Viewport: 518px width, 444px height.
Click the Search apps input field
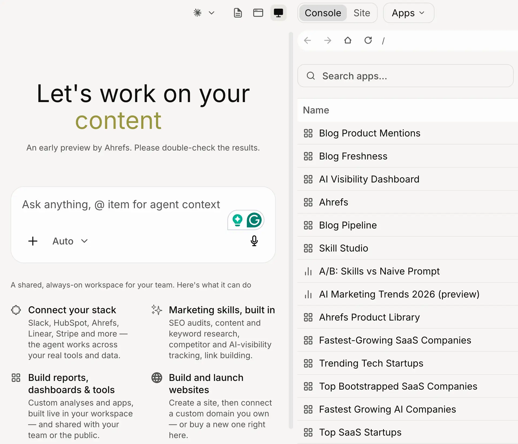(405, 76)
